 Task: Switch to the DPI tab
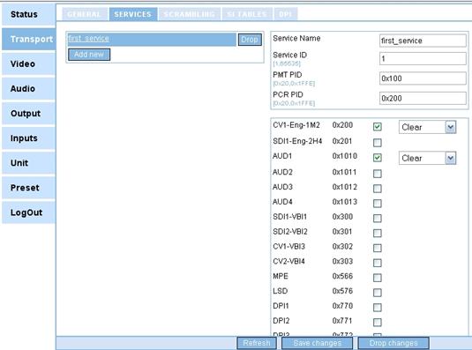click(x=285, y=14)
